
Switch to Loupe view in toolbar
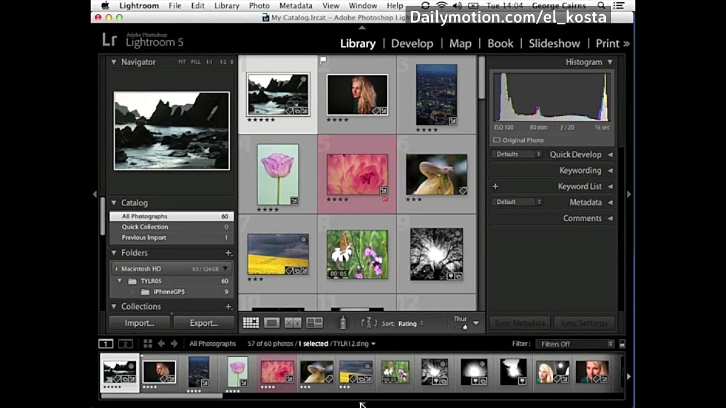pos(272,323)
